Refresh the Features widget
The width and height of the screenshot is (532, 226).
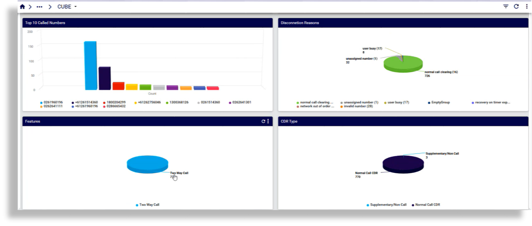(x=263, y=121)
